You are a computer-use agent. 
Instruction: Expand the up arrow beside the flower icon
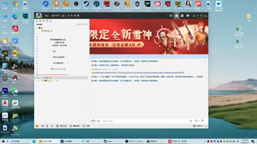[206, 121]
